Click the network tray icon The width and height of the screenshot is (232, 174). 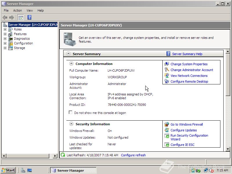[x=206, y=171]
